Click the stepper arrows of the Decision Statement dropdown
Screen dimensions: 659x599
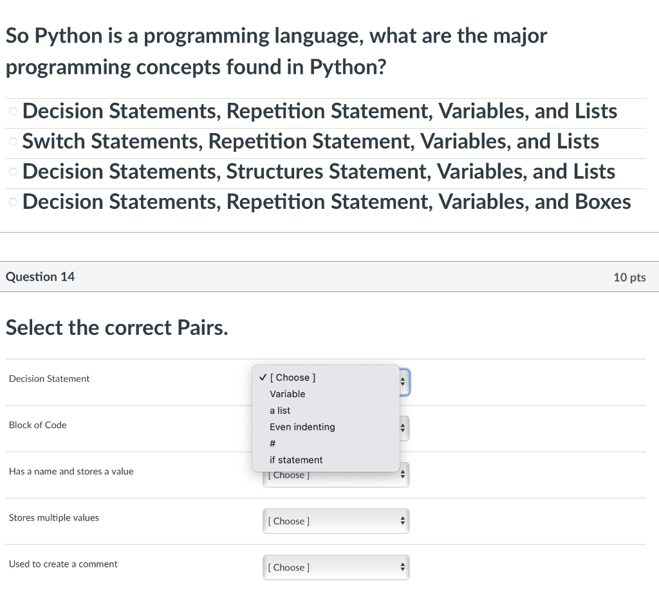click(403, 382)
